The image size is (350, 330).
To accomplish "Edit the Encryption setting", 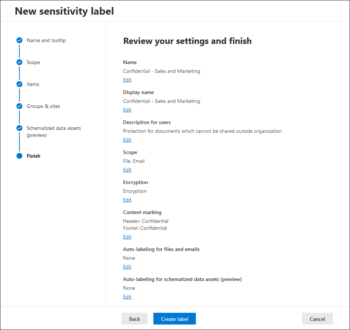I will coord(127,200).
